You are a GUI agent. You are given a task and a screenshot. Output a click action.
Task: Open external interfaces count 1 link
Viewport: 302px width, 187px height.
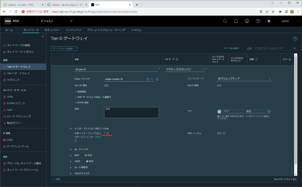click(104, 133)
